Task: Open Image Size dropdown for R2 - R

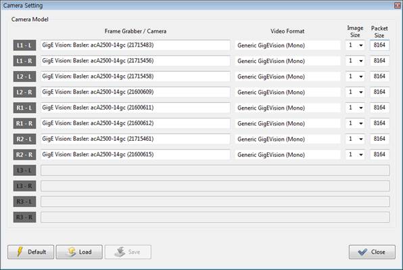Action: [x=355, y=154]
